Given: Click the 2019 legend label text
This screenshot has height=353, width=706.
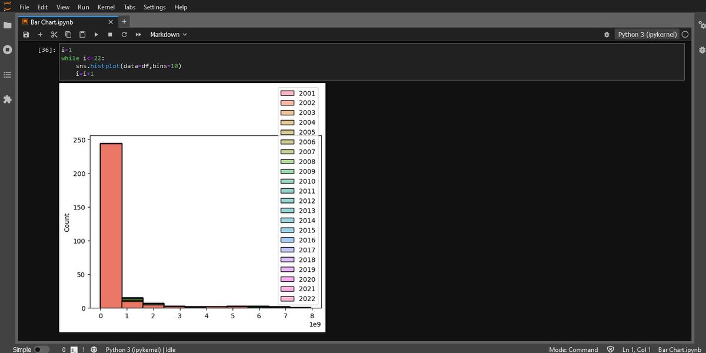Looking at the screenshot, I should coord(307,269).
